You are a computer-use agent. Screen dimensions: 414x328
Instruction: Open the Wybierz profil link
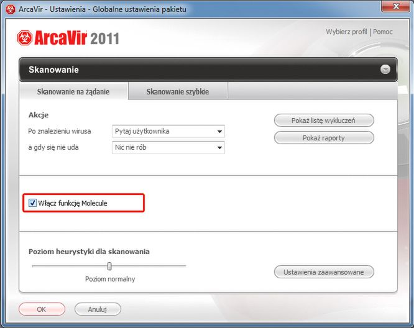(x=346, y=32)
